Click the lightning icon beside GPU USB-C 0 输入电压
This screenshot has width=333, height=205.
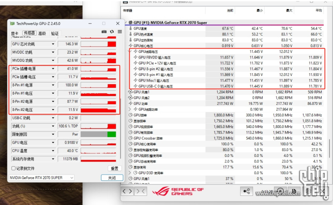[x=135, y=86]
